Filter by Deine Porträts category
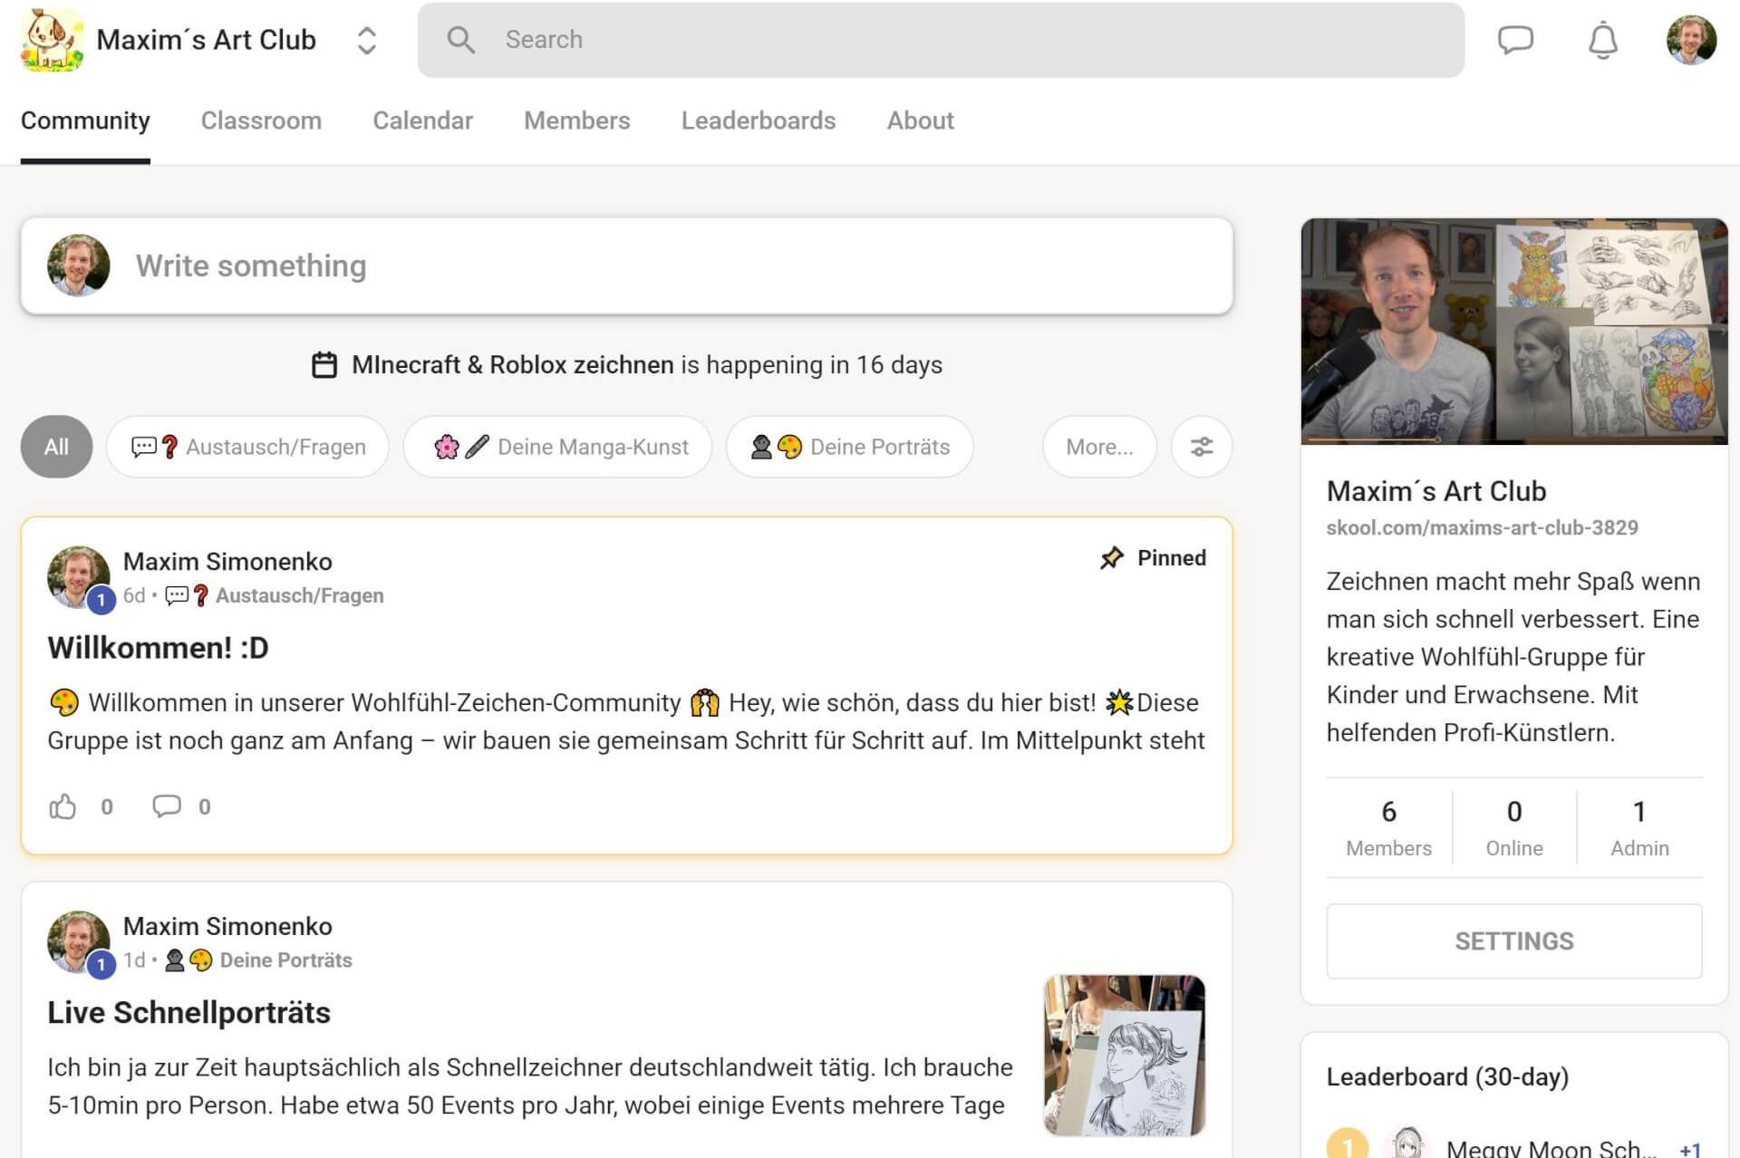Image resolution: width=1740 pixels, height=1158 pixels. 849,447
